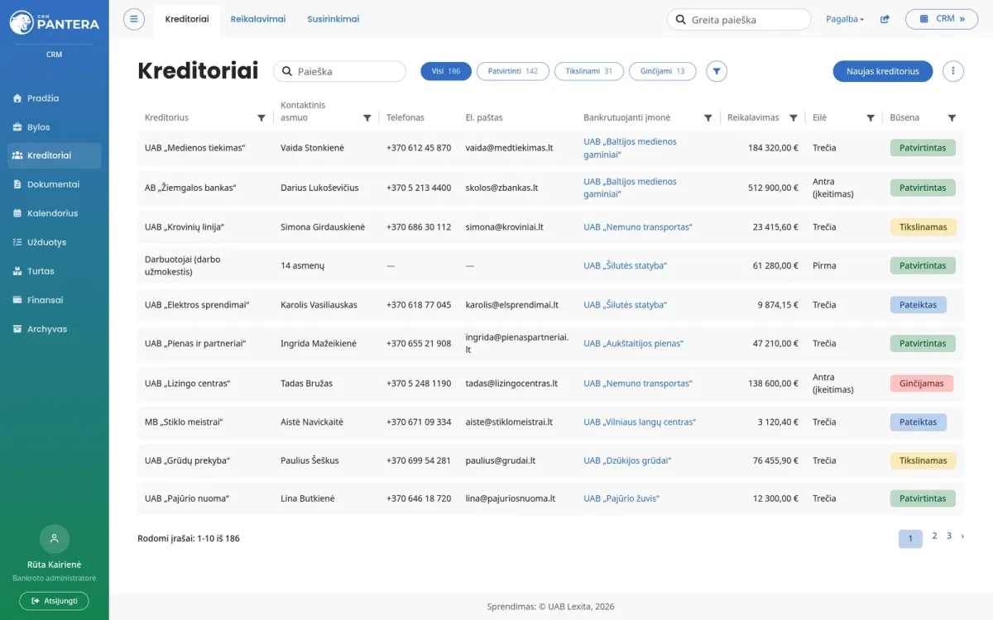Click the Eilė column filter icon
The width and height of the screenshot is (993, 620).
click(871, 118)
